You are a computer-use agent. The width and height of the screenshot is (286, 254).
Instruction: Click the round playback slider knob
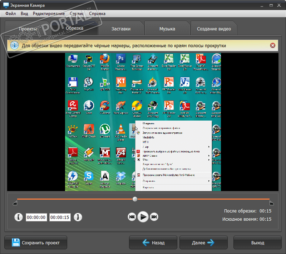[x=135, y=199]
